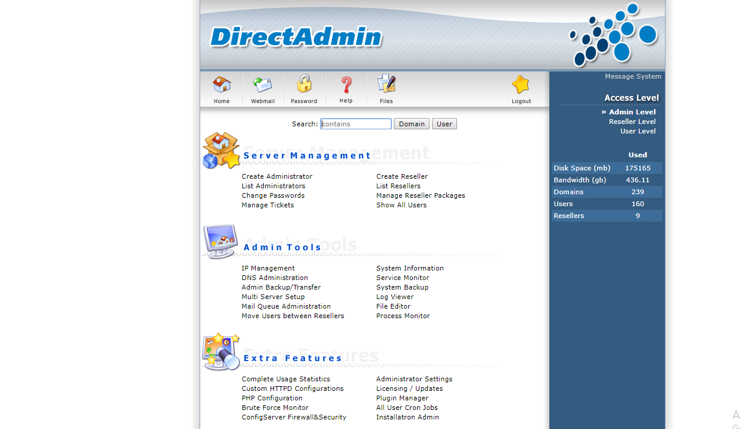Open Service Monitor
The height and width of the screenshot is (429, 740).
[403, 278]
